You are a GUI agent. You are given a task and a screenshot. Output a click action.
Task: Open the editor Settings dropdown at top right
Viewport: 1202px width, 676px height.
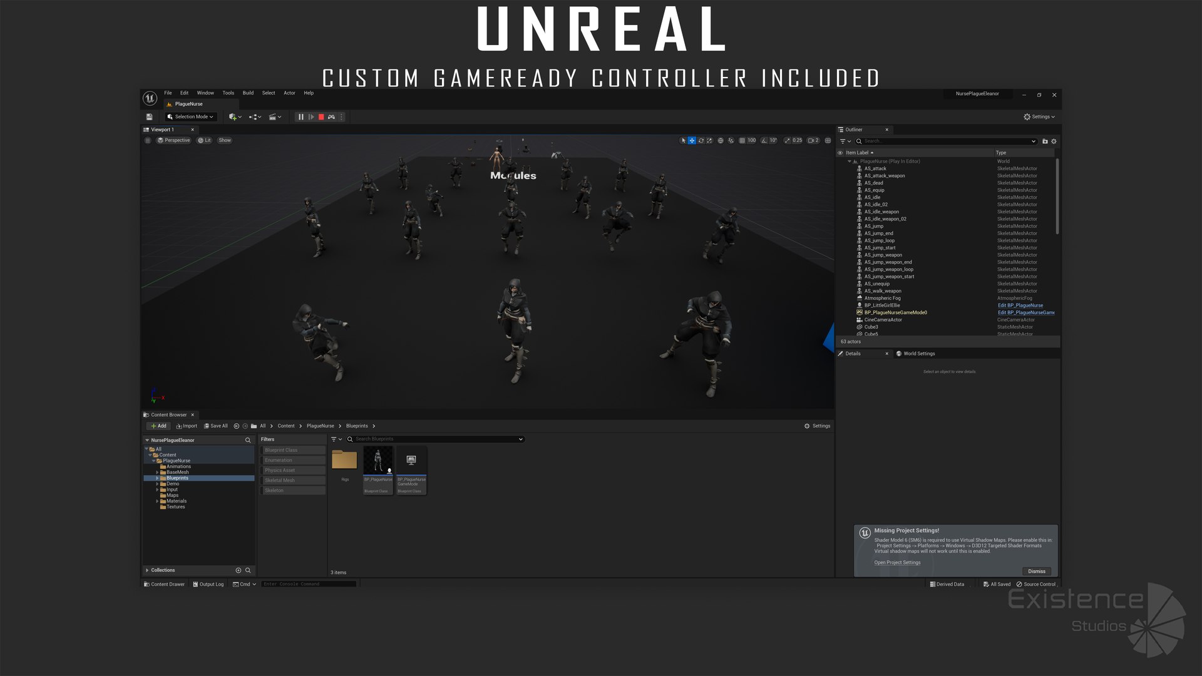[1039, 117]
